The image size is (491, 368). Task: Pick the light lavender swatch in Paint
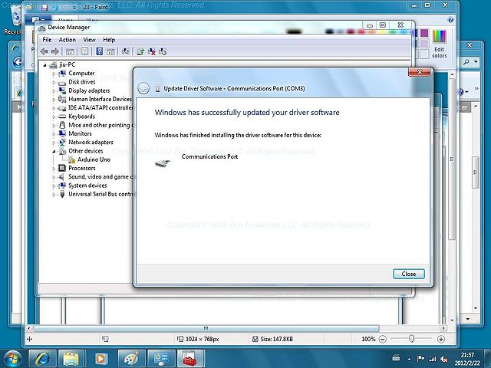click(x=424, y=43)
